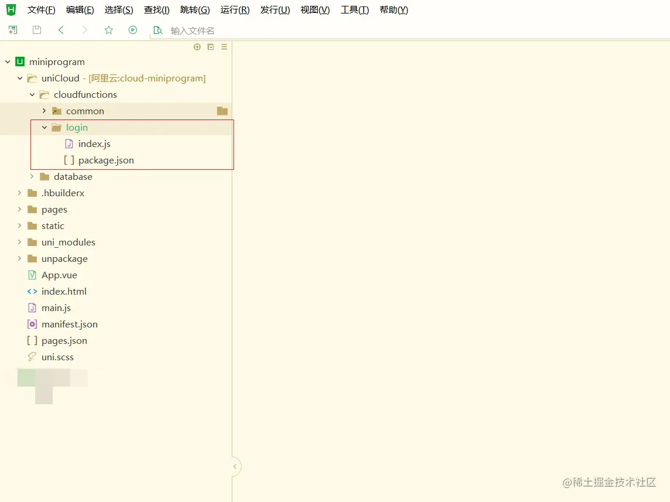Open the 选择(S) menu
Image resolution: width=670 pixels, height=502 pixels.
click(x=119, y=10)
